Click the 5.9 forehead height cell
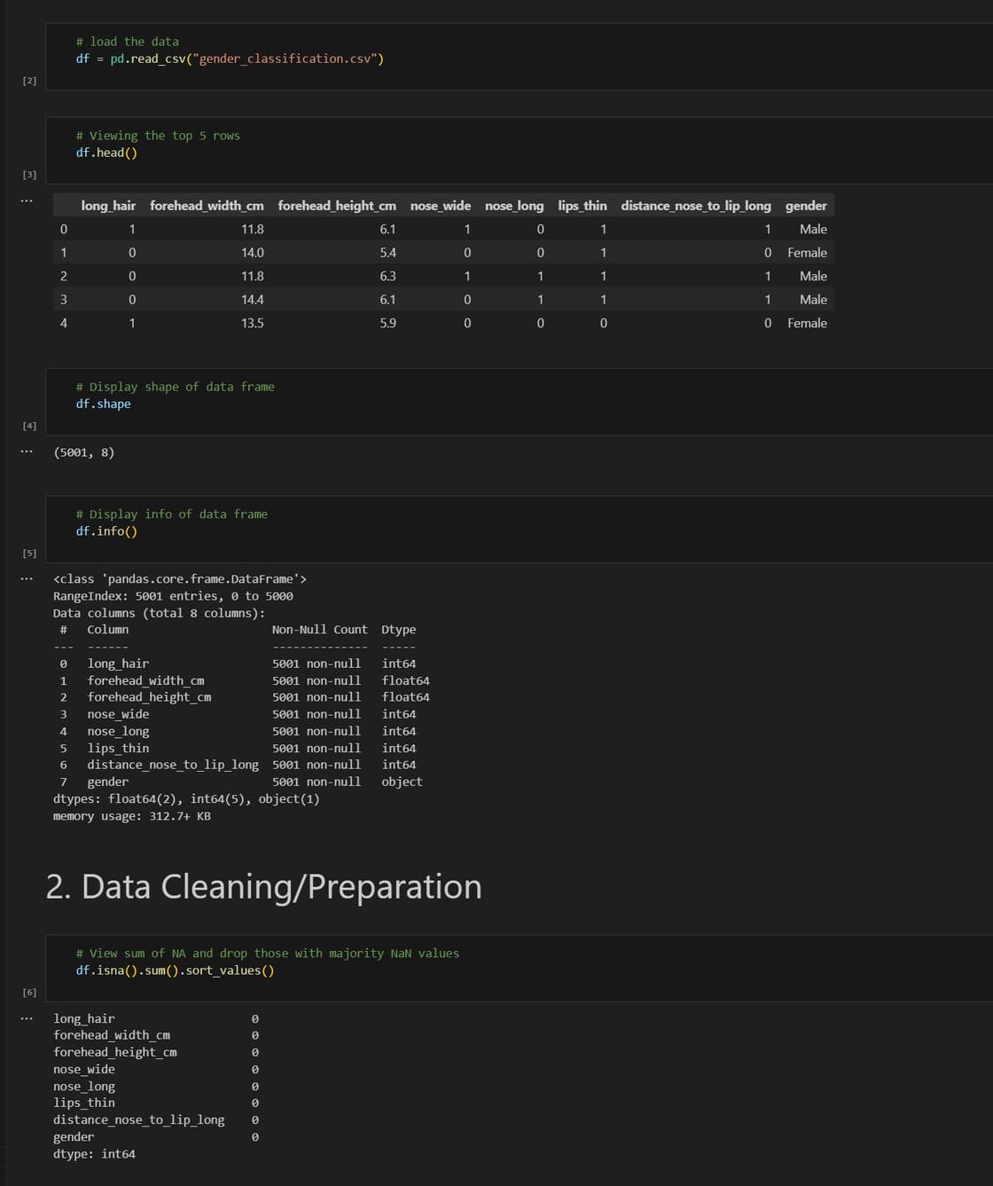This screenshot has height=1186, width=993. [x=388, y=324]
